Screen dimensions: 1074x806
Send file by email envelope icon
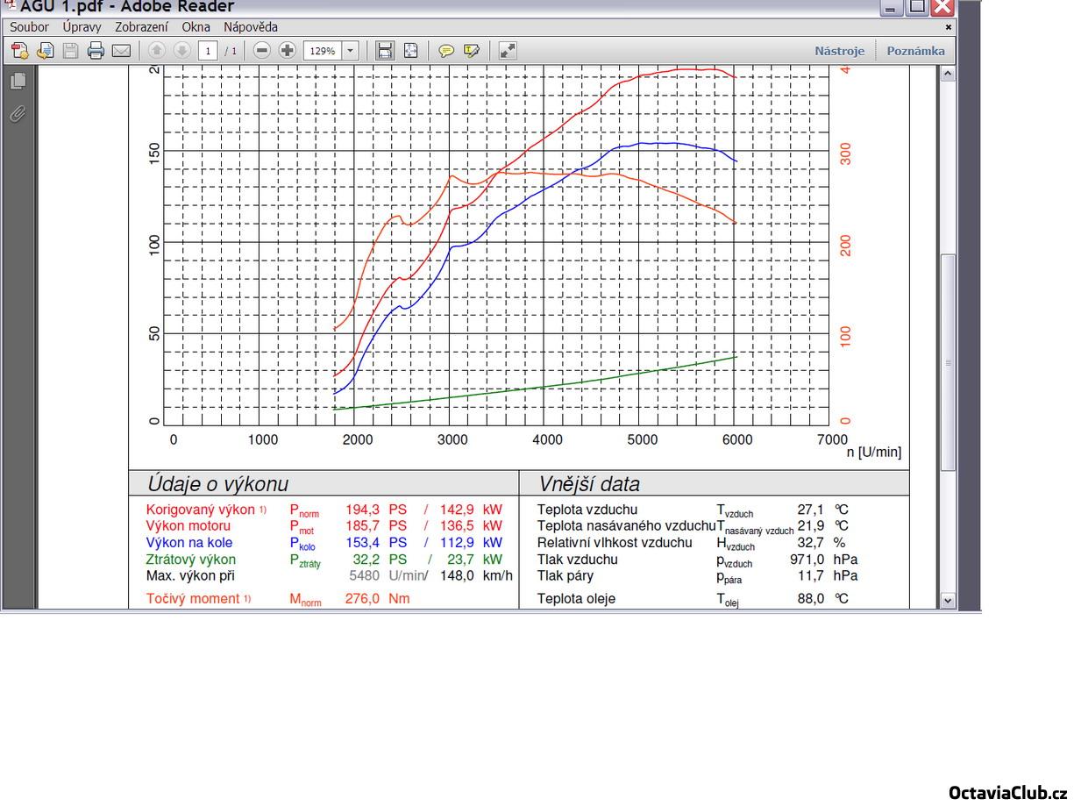(121, 51)
